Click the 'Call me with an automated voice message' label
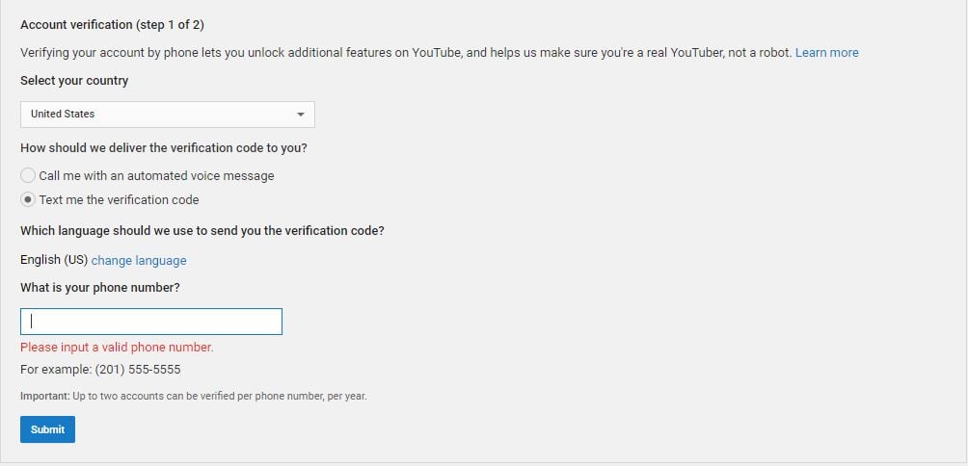 tap(156, 176)
